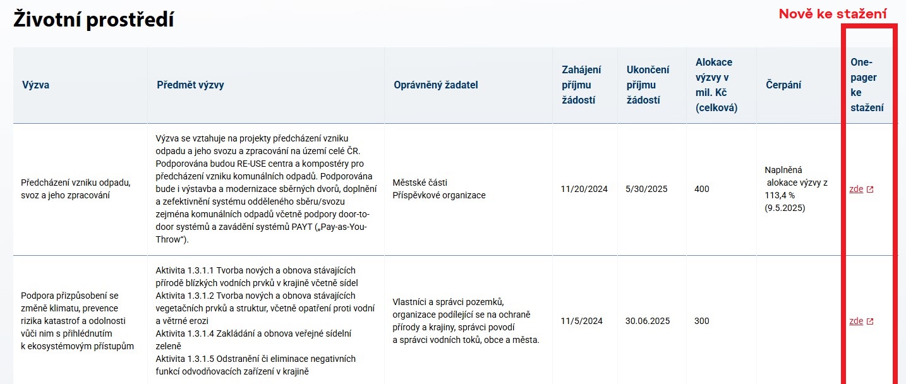Open the "zde" link in waste prevention row
Viewport: 906px width, 384px height.
(x=856, y=189)
